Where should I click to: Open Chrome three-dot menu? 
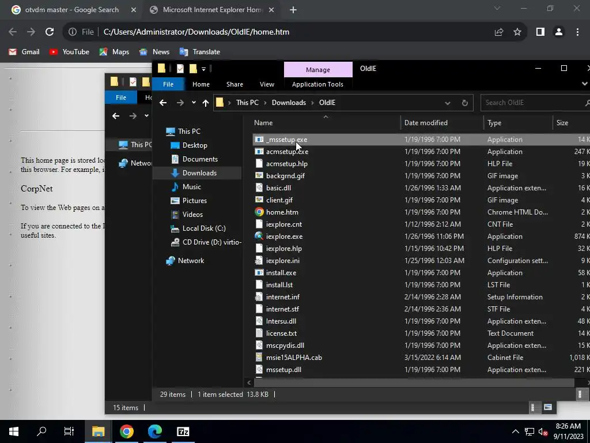coord(577,32)
